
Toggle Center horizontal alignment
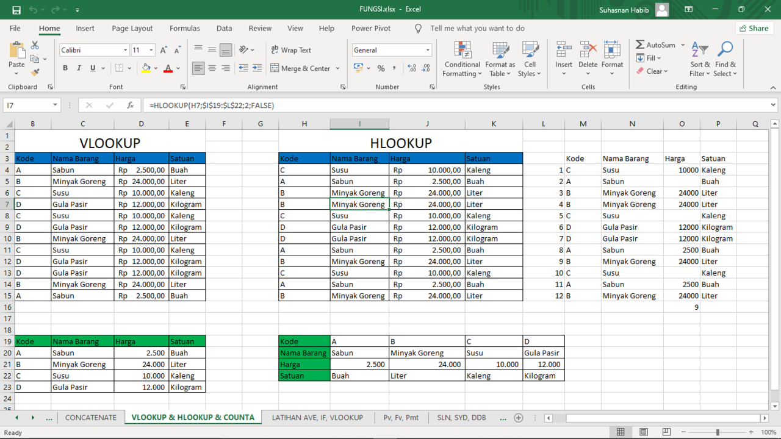212,68
